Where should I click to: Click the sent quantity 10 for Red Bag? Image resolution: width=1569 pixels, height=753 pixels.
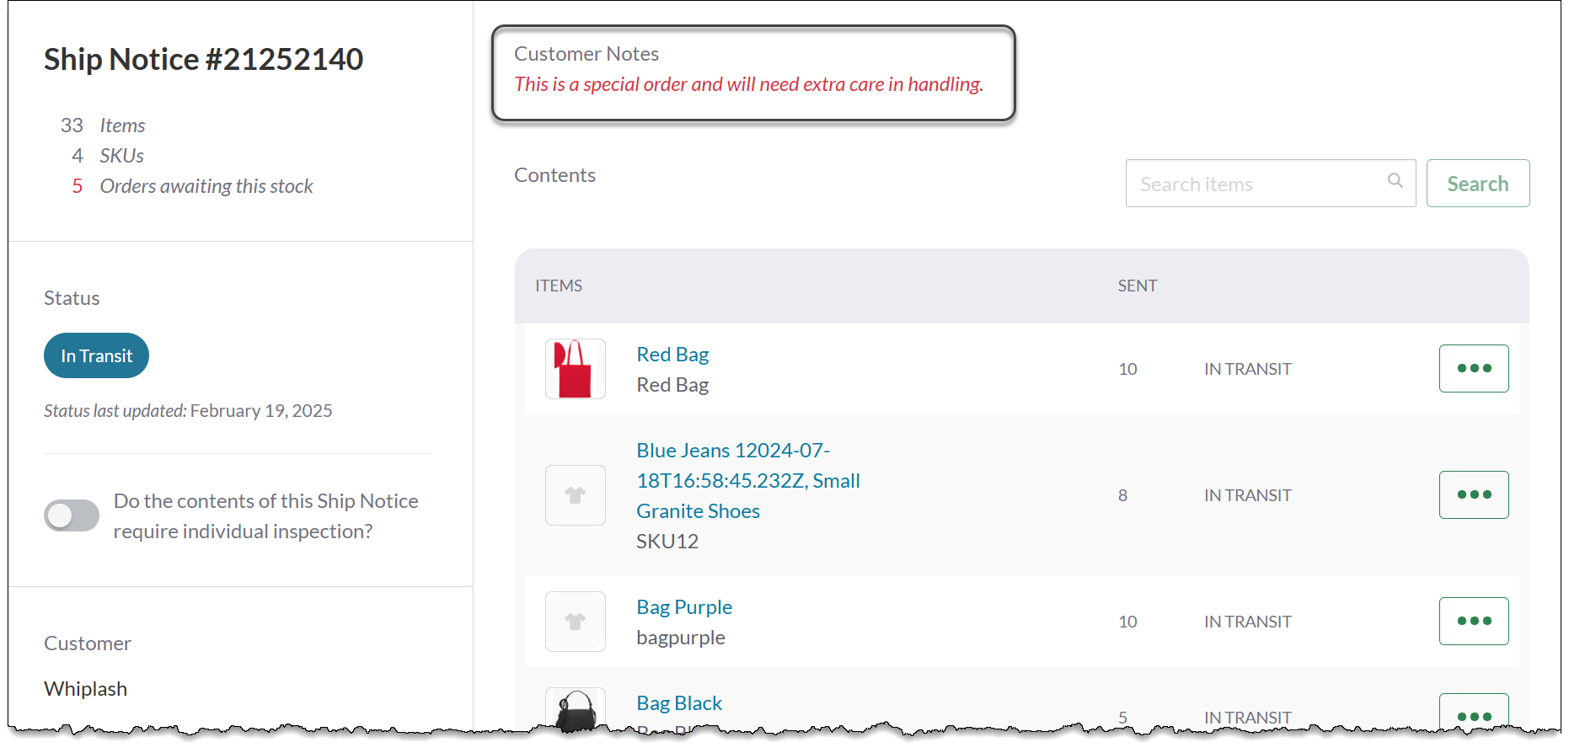tap(1127, 369)
